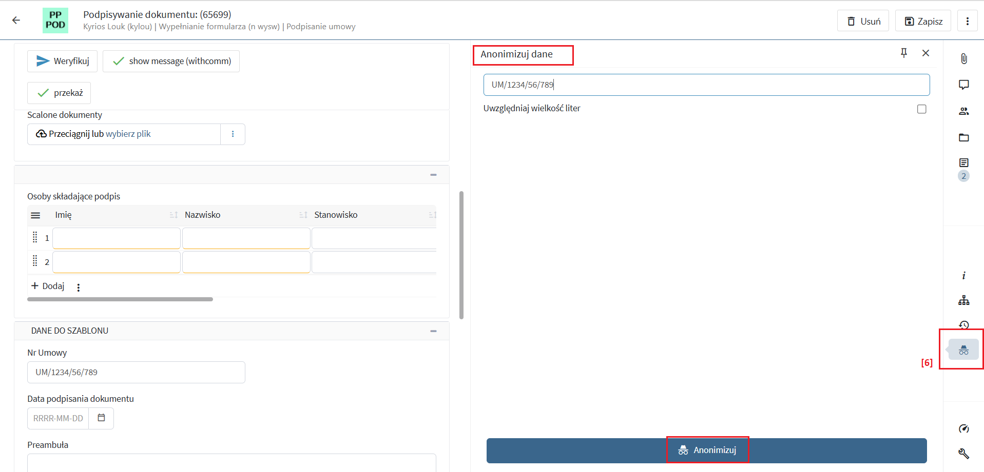Click the table horizontal scrollbar
This screenshot has width=984, height=472.
(120, 299)
